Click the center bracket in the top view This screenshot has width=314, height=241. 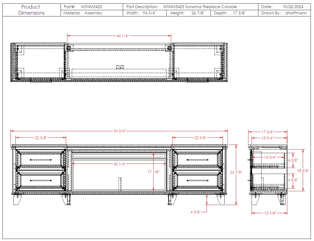[x=119, y=67]
